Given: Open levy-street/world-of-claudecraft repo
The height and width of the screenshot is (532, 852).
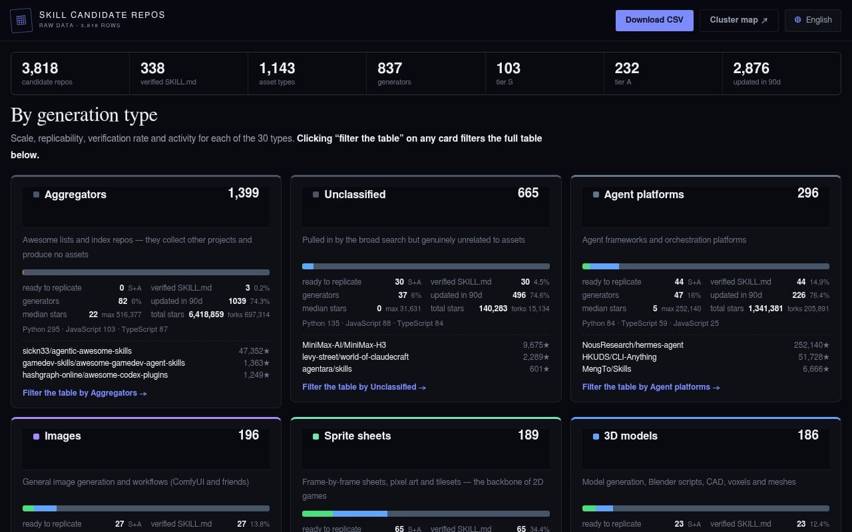Looking at the screenshot, I should pos(355,357).
